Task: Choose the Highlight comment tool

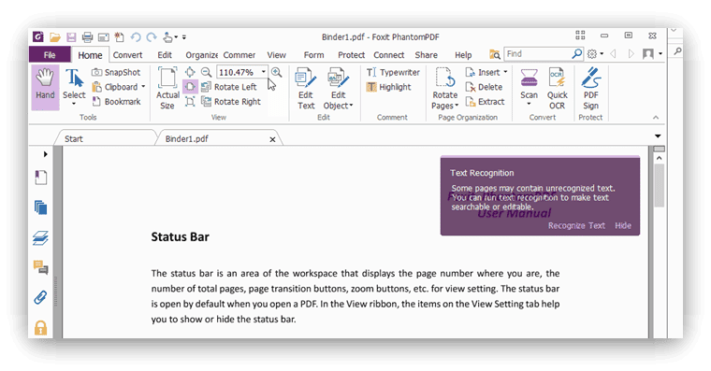Action: [388, 87]
